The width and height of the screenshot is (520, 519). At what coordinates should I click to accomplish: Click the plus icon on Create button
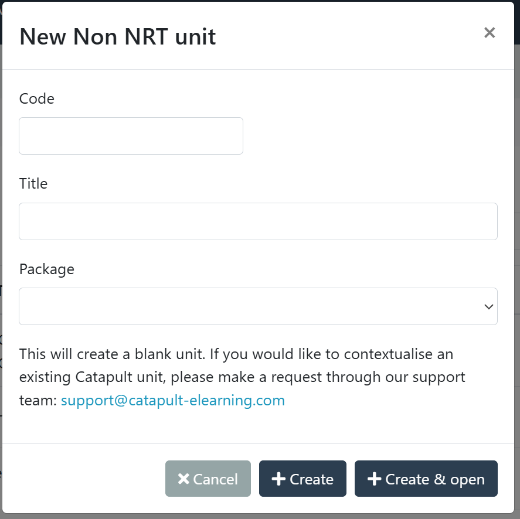278,479
